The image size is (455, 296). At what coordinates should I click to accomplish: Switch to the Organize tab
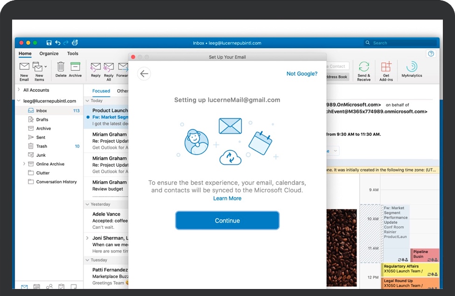click(49, 53)
